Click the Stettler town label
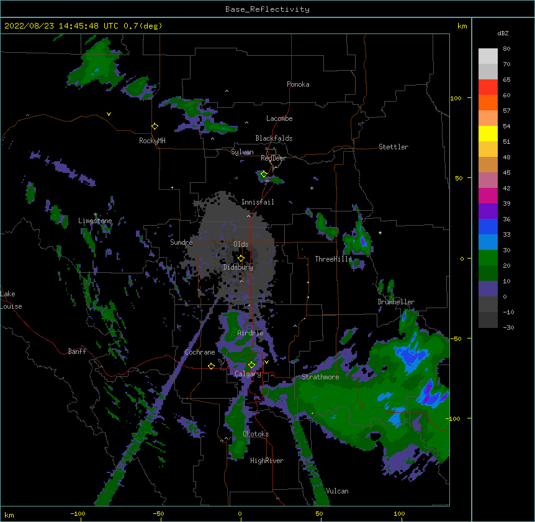 393,147
